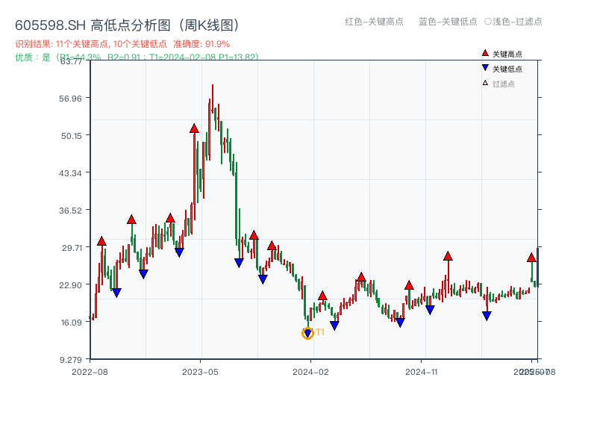This screenshot has width=597, height=448.
Task: Click the first red triangle marker near 2022-08
Action: [x=101, y=240]
